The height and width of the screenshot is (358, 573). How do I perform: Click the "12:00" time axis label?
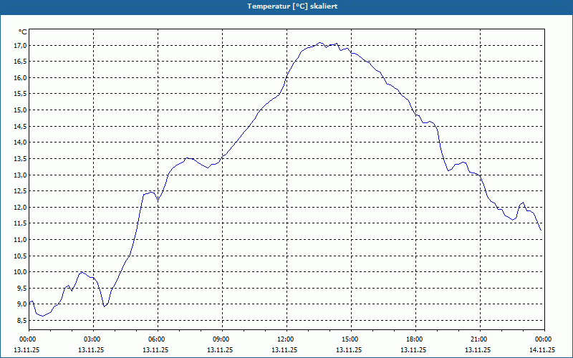tap(284, 339)
